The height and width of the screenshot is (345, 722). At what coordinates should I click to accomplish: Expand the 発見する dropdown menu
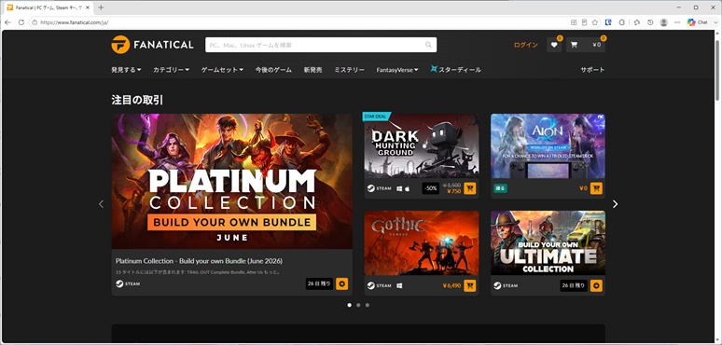pos(126,70)
